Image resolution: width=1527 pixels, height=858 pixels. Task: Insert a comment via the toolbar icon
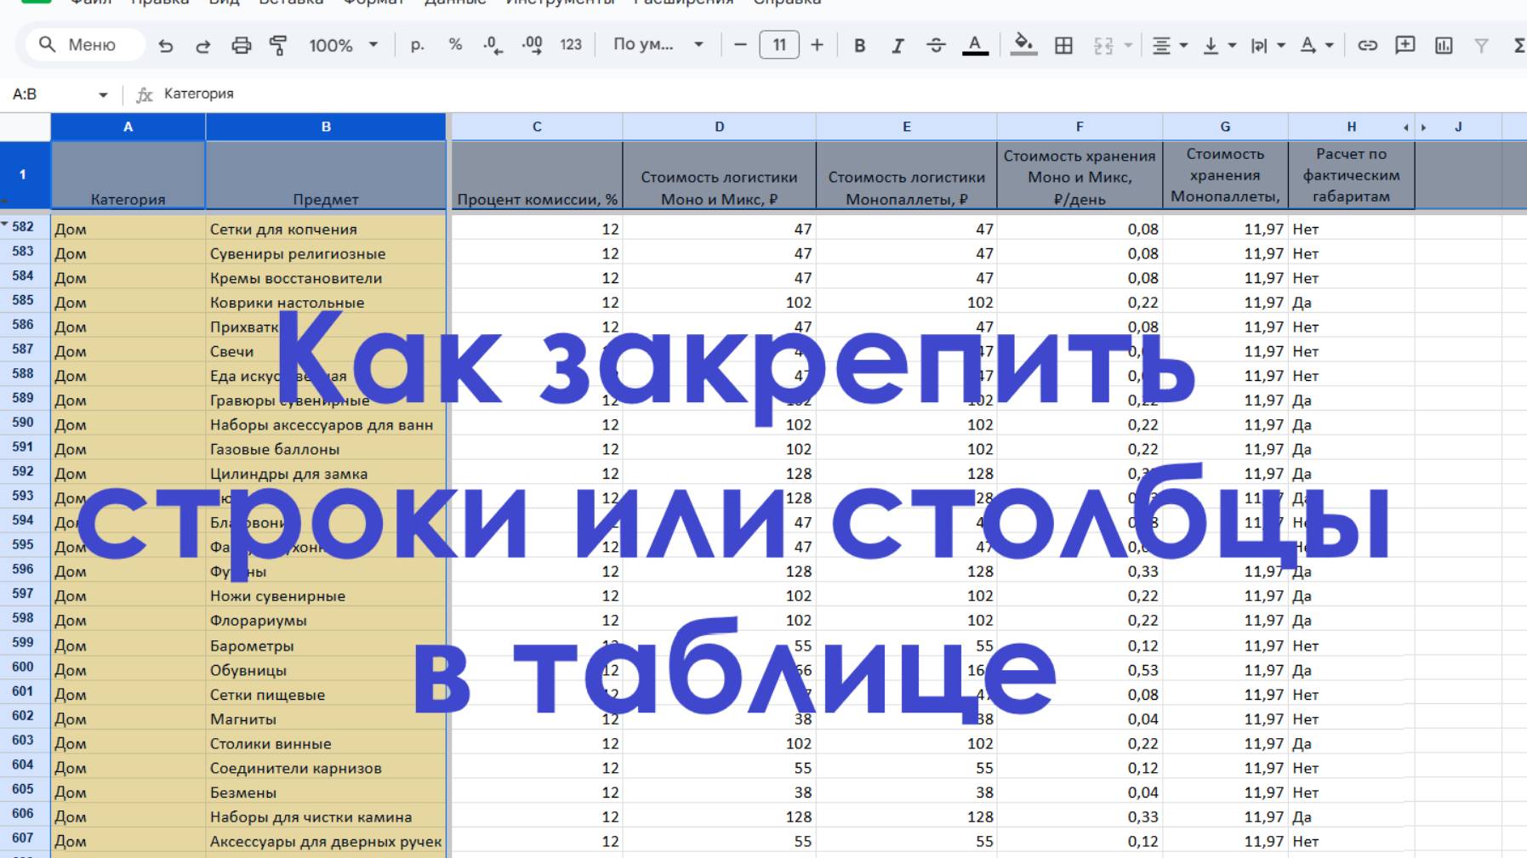click(x=1404, y=45)
